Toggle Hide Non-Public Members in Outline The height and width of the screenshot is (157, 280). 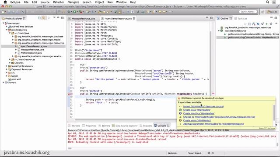266,24
